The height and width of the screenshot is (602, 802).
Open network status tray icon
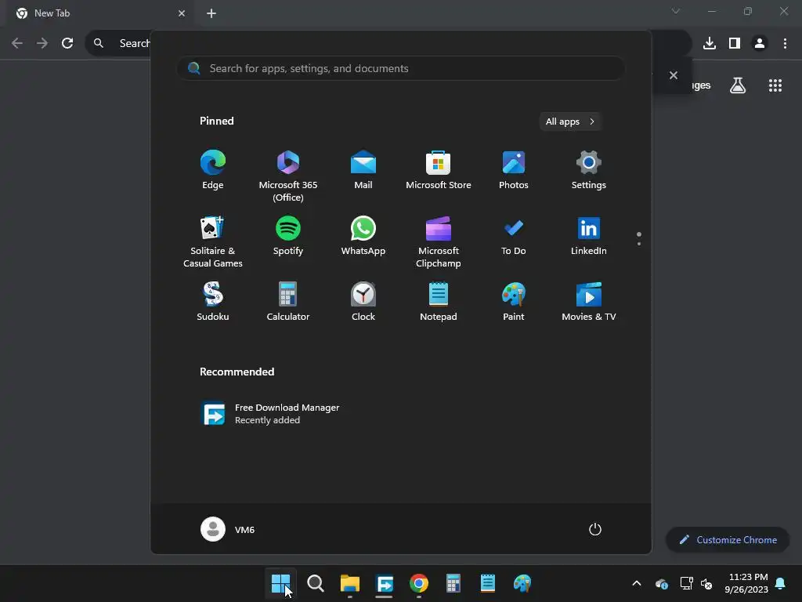click(686, 583)
